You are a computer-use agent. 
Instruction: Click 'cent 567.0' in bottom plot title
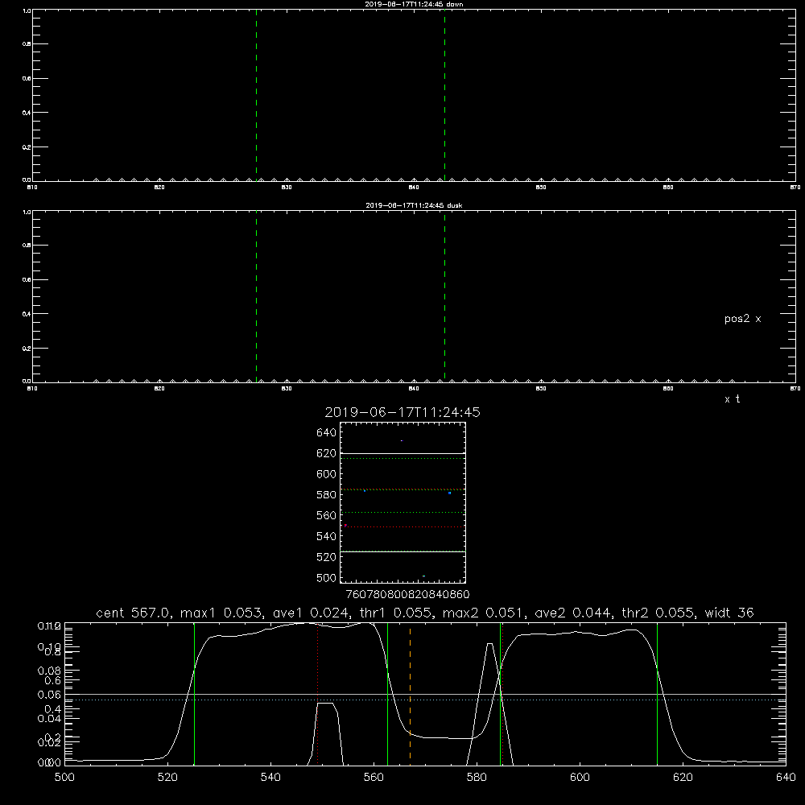133,613
